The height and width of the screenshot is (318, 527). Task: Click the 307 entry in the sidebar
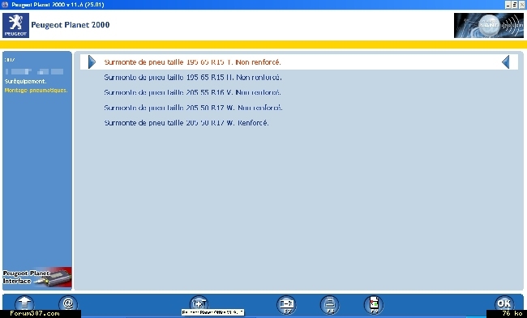coord(10,60)
